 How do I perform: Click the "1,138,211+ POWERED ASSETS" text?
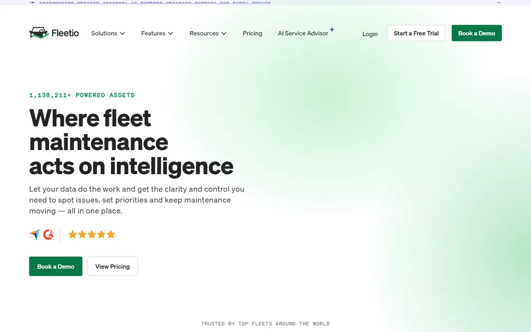click(82, 95)
